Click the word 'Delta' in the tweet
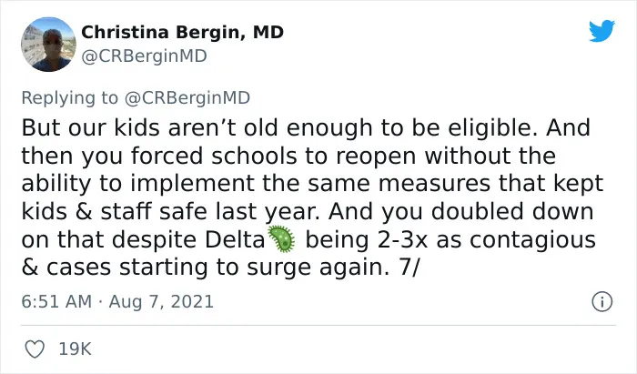Screen dimensions: 637x374 click(x=235, y=239)
